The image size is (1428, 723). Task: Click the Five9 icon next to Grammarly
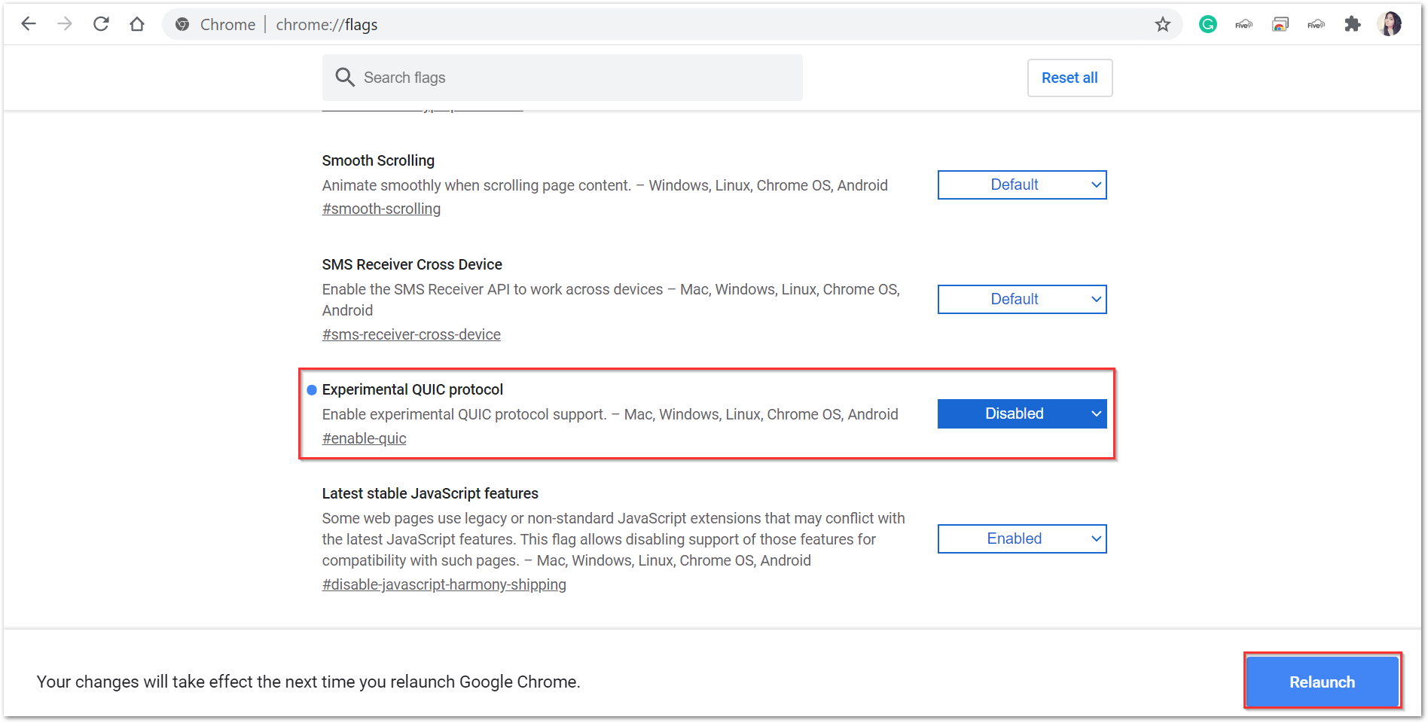point(1244,24)
